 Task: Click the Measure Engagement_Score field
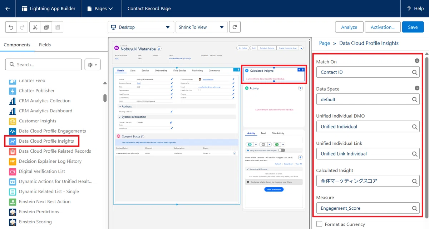pos(368,208)
